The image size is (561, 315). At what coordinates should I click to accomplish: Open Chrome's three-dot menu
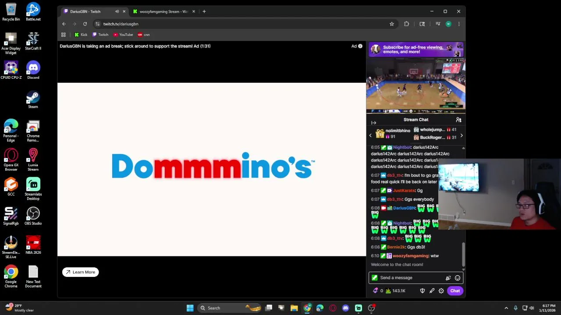click(459, 24)
